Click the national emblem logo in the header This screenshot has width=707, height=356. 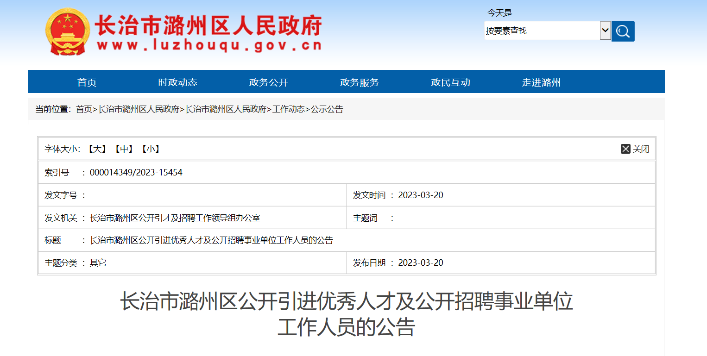tap(68, 31)
